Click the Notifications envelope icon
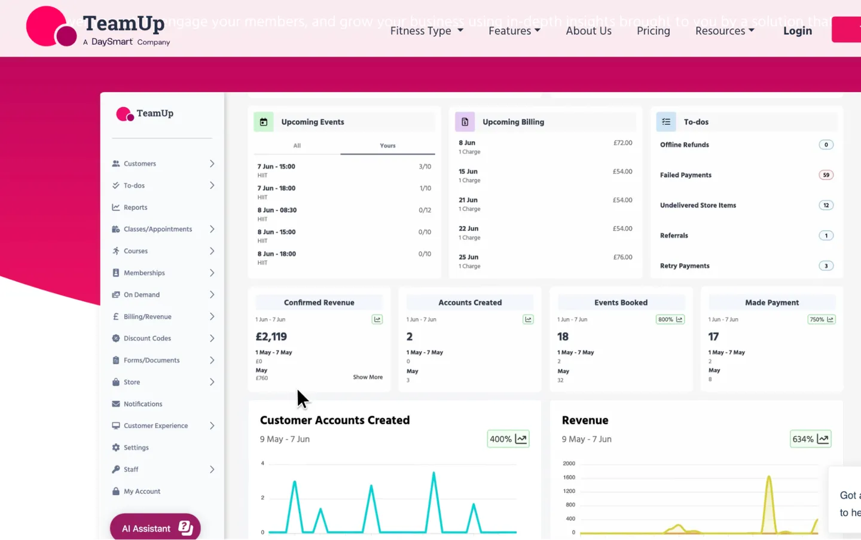 116,404
